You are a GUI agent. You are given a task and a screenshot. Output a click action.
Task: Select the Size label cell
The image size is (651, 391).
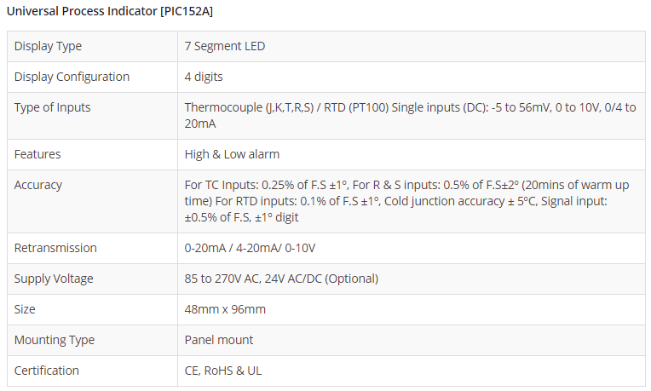click(25, 309)
